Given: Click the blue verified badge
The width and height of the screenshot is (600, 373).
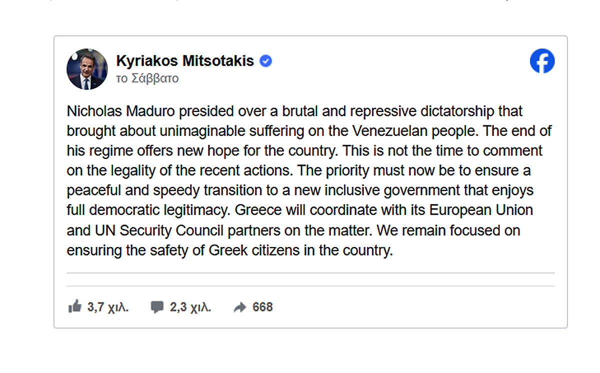Looking at the screenshot, I should [x=265, y=61].
